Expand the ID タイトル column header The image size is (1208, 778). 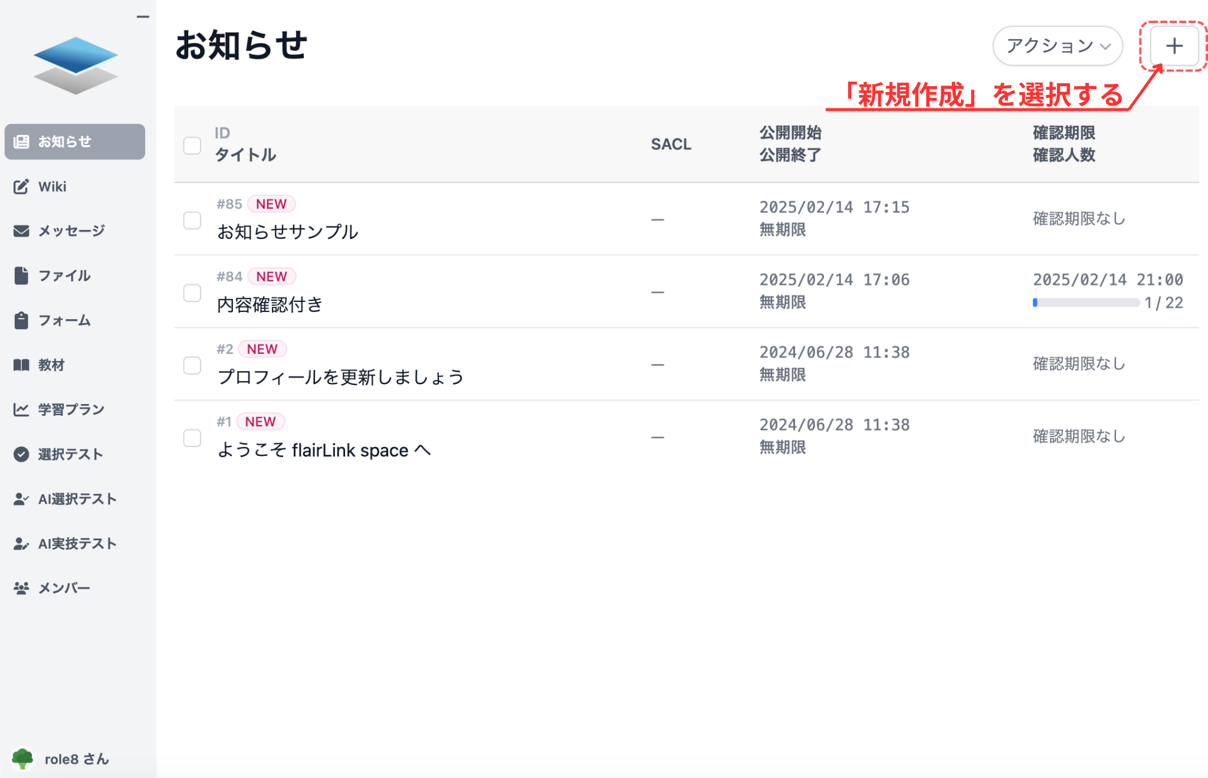pyautogui.click(x=246, y=144)
